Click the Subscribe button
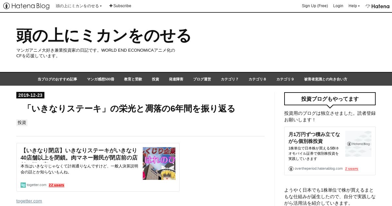392x206 pixels. click(x=120, y=6)
